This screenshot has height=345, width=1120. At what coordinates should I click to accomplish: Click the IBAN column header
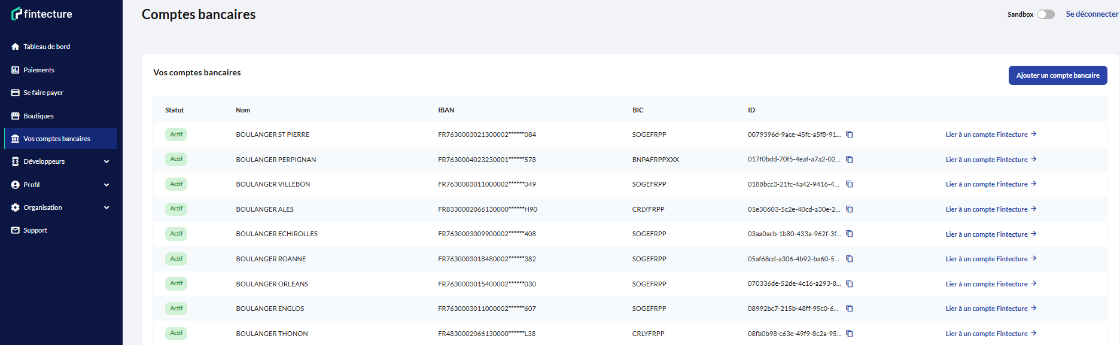446,110
